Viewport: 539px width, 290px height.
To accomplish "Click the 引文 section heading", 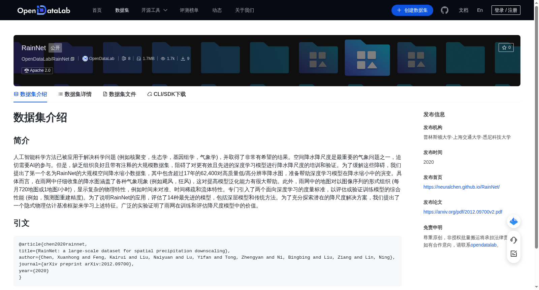I will coord(22,223).
